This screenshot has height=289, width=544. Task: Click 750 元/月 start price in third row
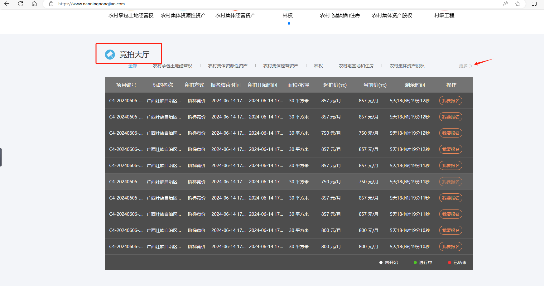[x=331, y=133]
